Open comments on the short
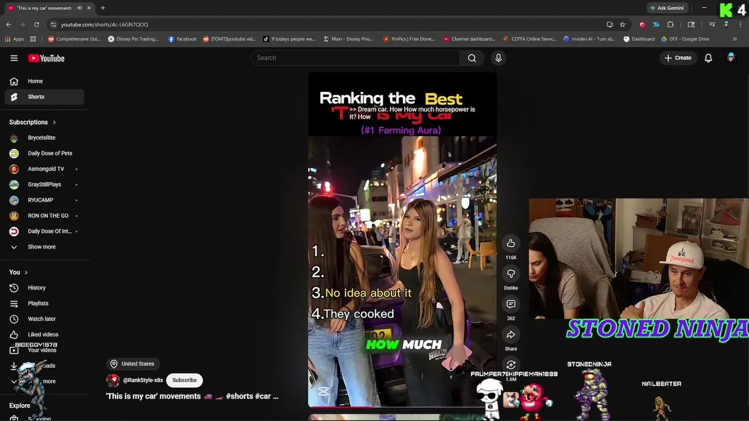 [511, 304]
